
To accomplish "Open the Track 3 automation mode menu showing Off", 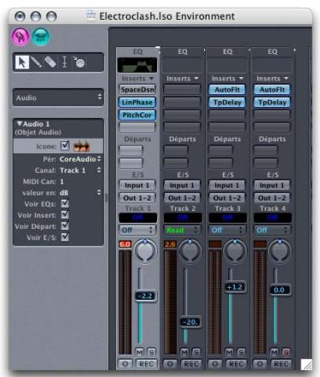I will pyautogui.click(x=227, y=230).
